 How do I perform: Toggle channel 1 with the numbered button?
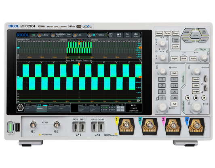coord(162,79)
